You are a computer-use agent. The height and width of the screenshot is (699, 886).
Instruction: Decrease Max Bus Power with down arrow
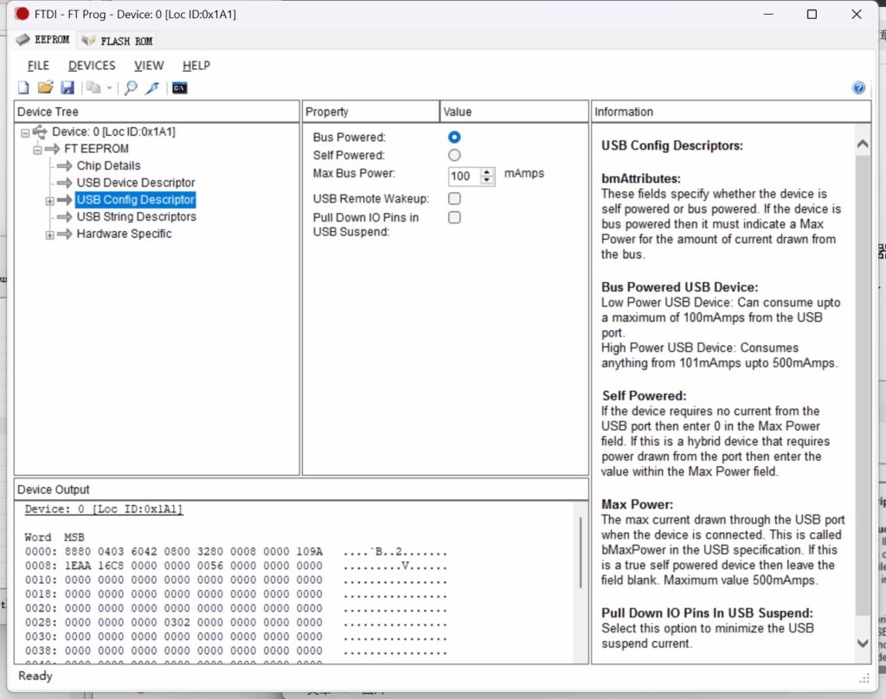click(487, 180)
